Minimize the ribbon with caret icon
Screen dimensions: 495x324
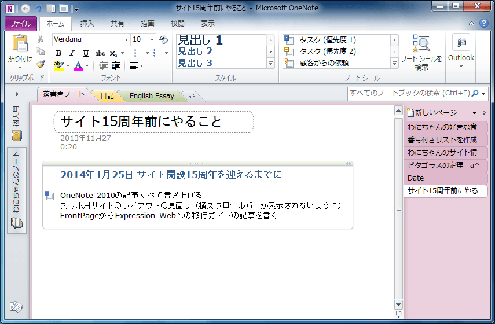click(x=471, y=24)
